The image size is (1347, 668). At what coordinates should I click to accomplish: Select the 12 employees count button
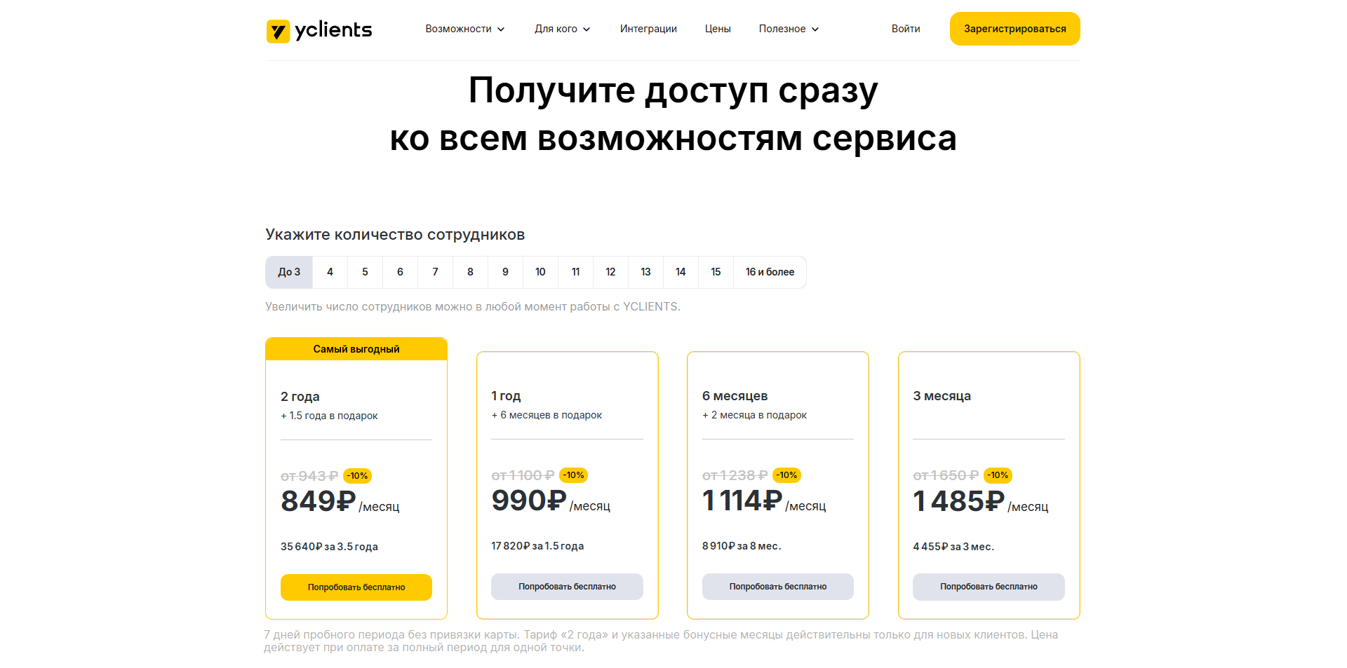[x=610, y=272]
